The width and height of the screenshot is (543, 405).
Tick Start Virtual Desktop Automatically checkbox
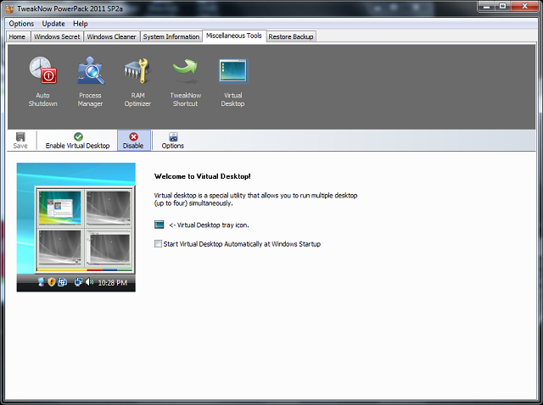tap(158, 244)
